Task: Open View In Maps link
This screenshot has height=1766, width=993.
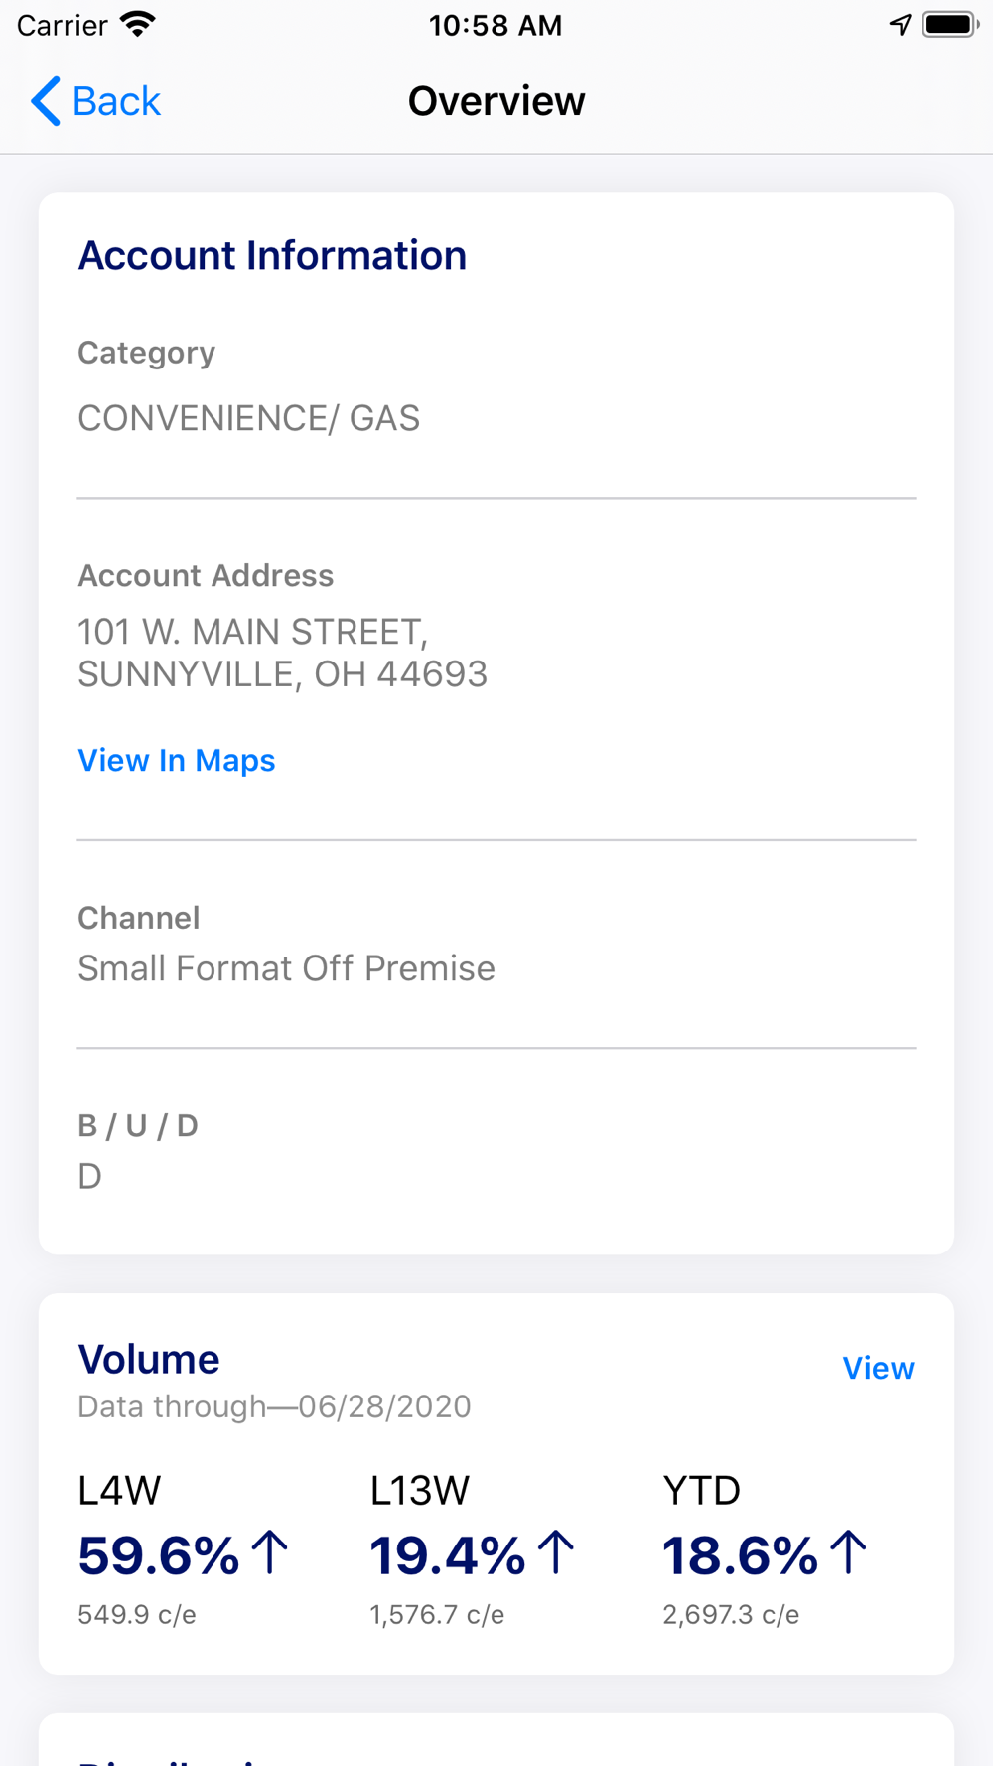Action: tap(177, 760)
